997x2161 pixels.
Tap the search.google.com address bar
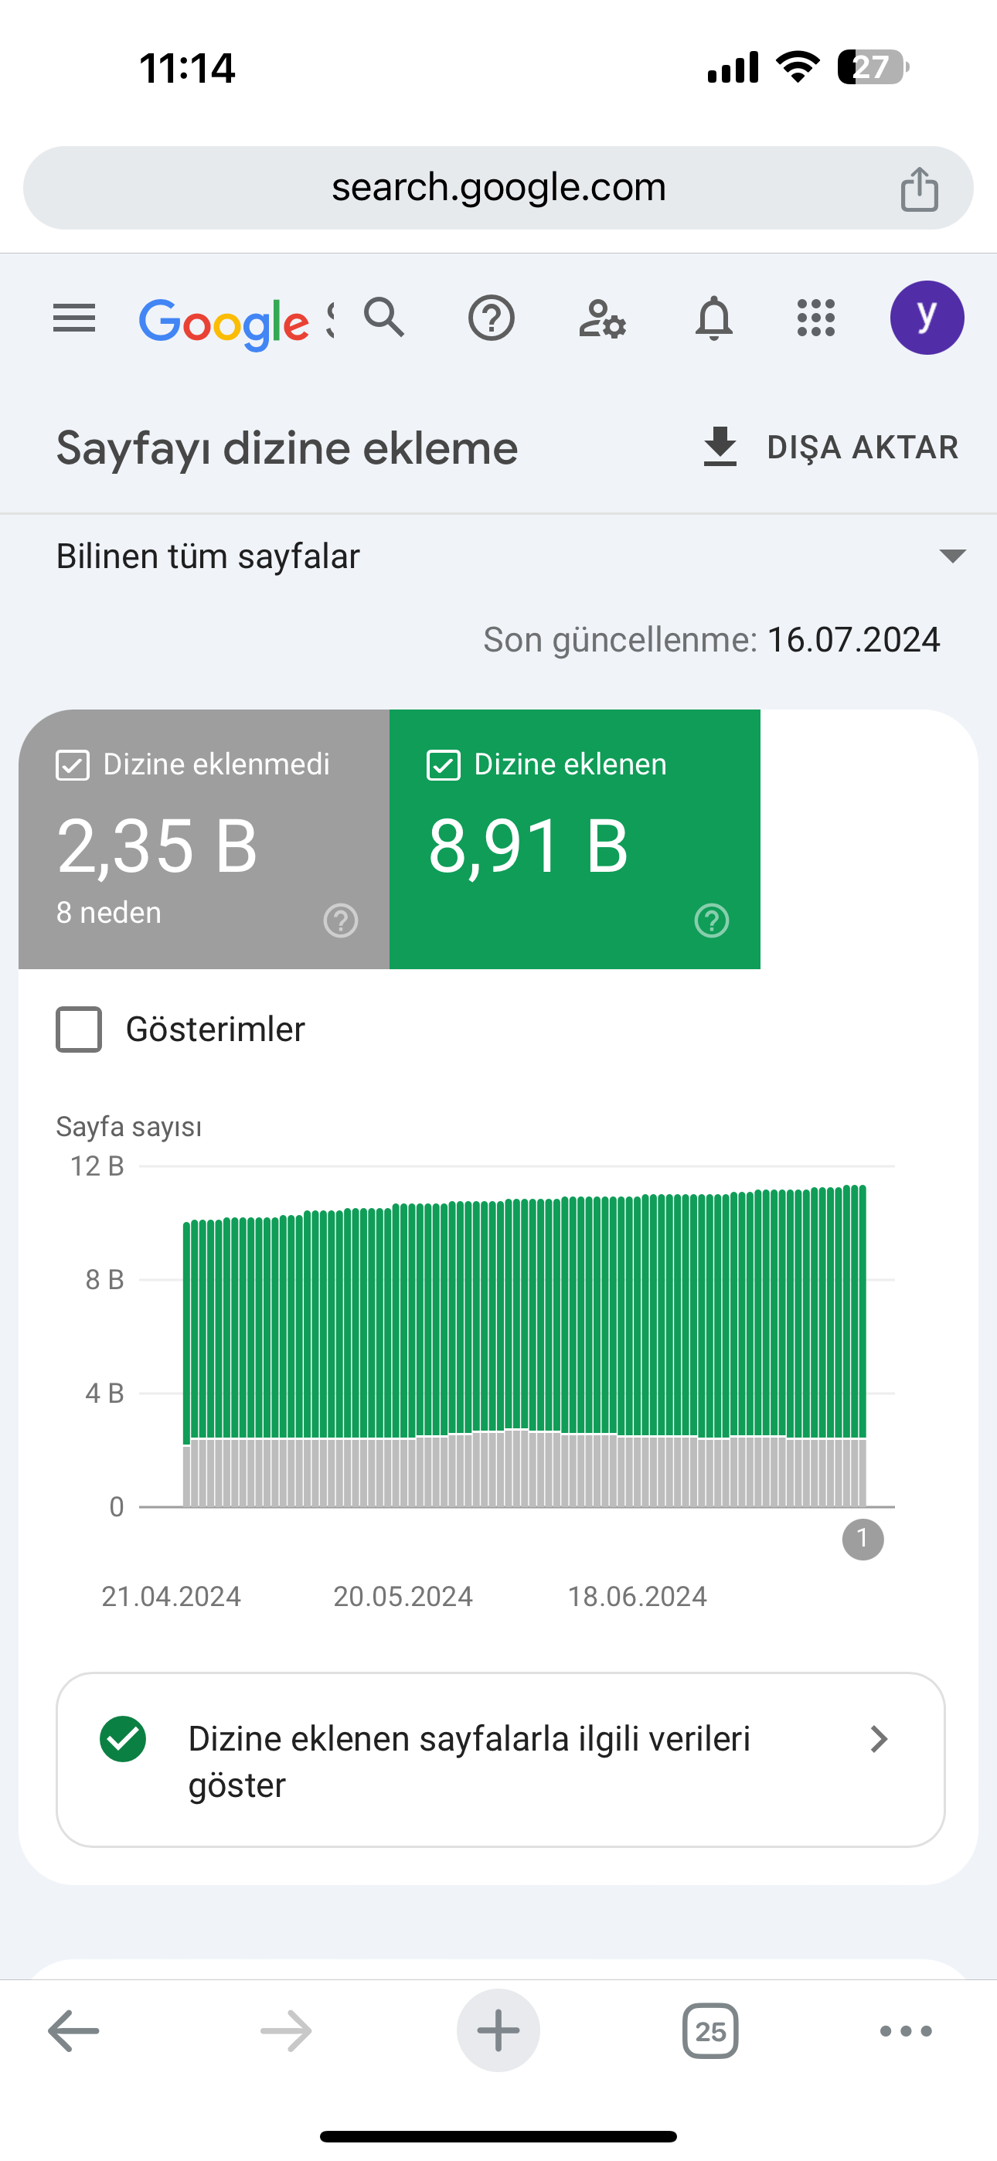coord(498,188)
